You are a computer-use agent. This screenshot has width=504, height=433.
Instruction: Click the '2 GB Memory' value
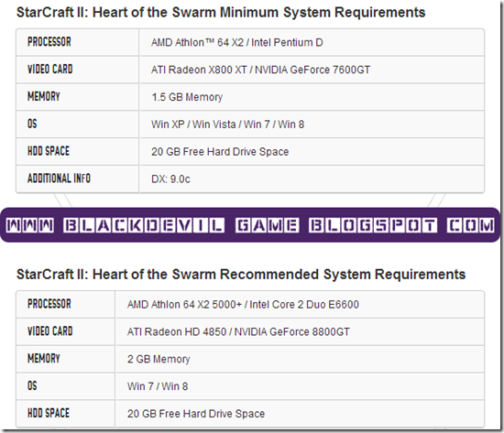[x=159, y=359]
